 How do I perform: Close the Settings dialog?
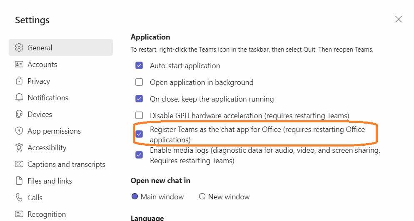click(x=399, y=19)
